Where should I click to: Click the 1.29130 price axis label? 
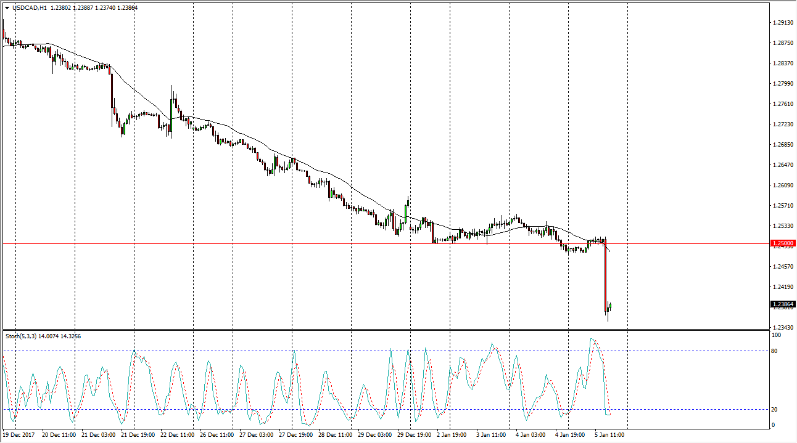[x=782, y=23]
